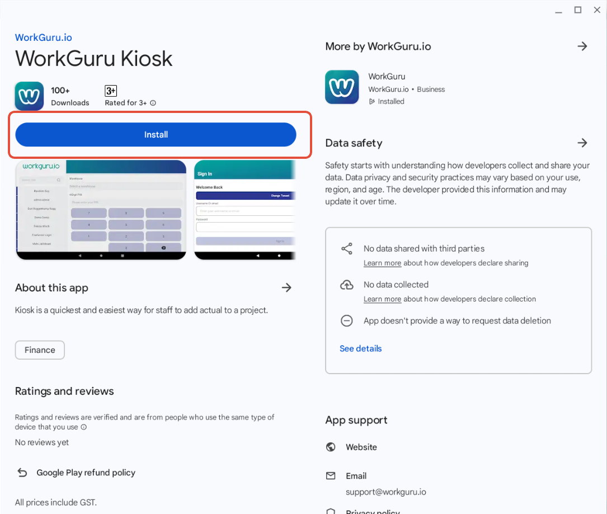The height and width of the screenshot is (514, 607).
Task: Close the Play Store window
Action: point(597,10)
